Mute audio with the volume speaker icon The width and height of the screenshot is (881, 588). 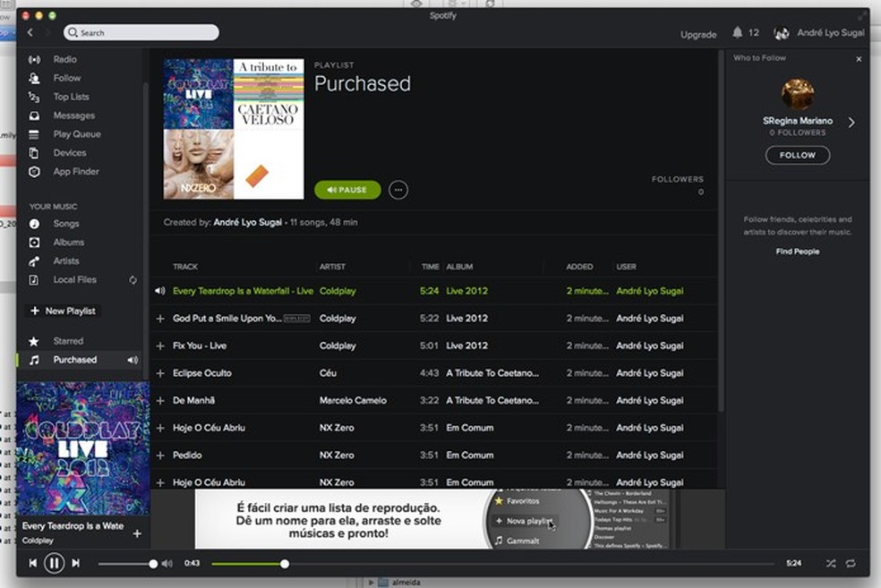pyautogui.click(x=167, y=563)
